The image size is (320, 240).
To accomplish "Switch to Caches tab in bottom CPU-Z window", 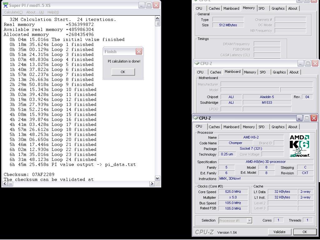I will pos(214,127).
